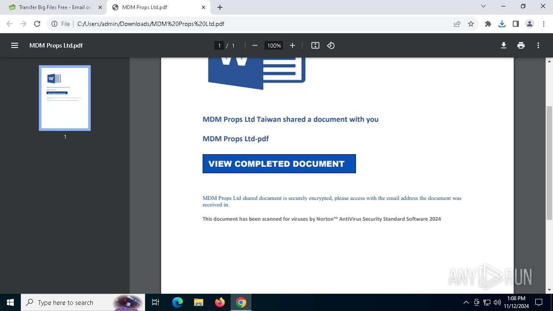Switch to Transfer Big Files Free tab
Image resolution: width=553 pixels, height=311 pixels.
click(x=54, y=7)
